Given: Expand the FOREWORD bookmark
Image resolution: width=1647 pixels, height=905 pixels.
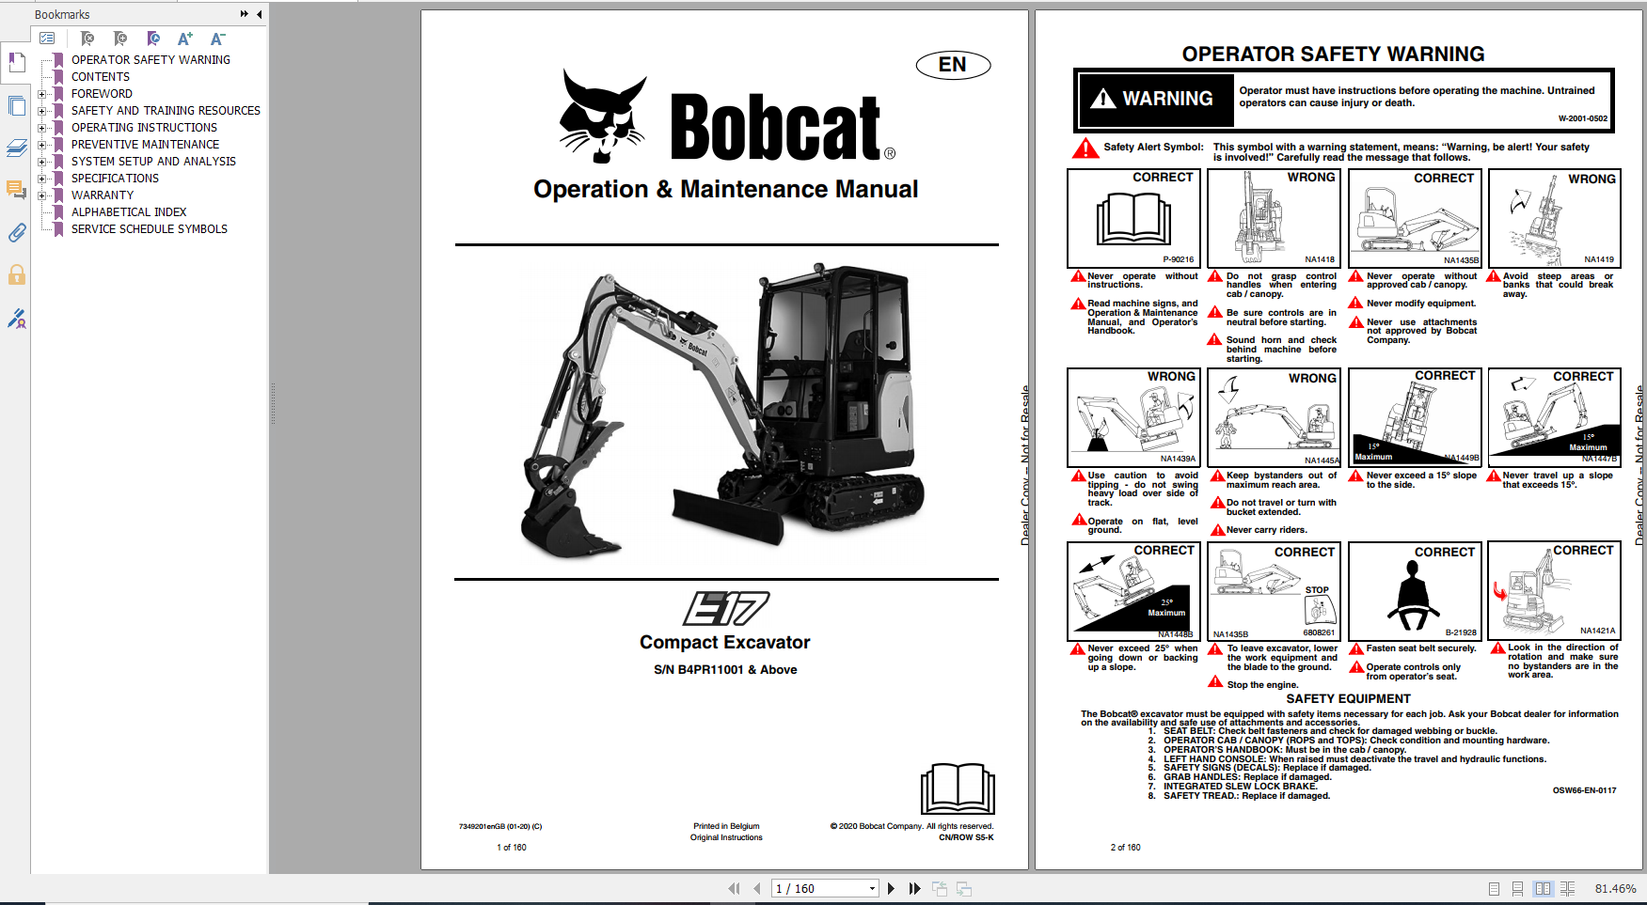Looking at the screenshot, I should [41, 94].
